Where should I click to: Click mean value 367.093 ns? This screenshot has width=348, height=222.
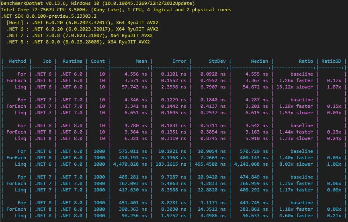coord(133,183)
